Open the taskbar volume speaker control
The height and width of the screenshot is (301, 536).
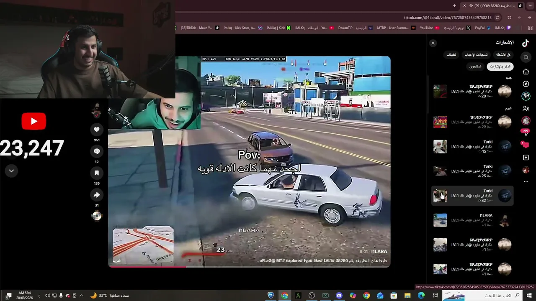[47, 296]
